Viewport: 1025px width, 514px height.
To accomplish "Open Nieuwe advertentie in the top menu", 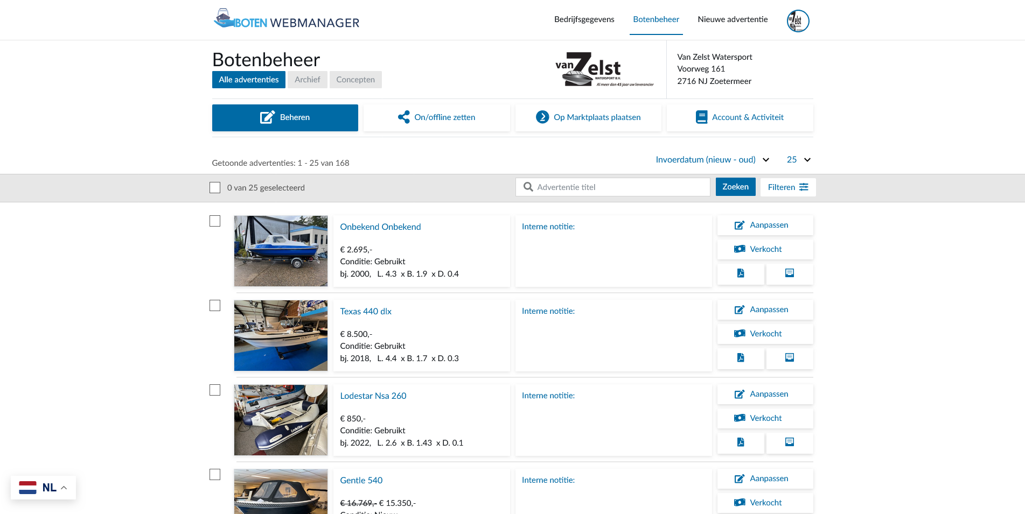I will point(733,19).
